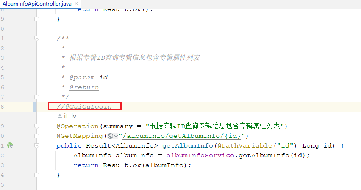
Task: Click the fold marker at getAlbumInfo's closing brace
Action: [36, 175]
